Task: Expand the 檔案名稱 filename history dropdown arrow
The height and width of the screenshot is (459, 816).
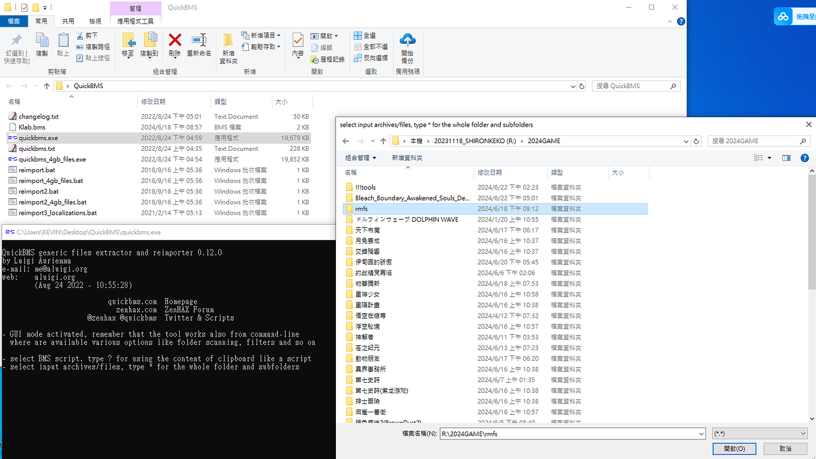Action: pos(701,434)
